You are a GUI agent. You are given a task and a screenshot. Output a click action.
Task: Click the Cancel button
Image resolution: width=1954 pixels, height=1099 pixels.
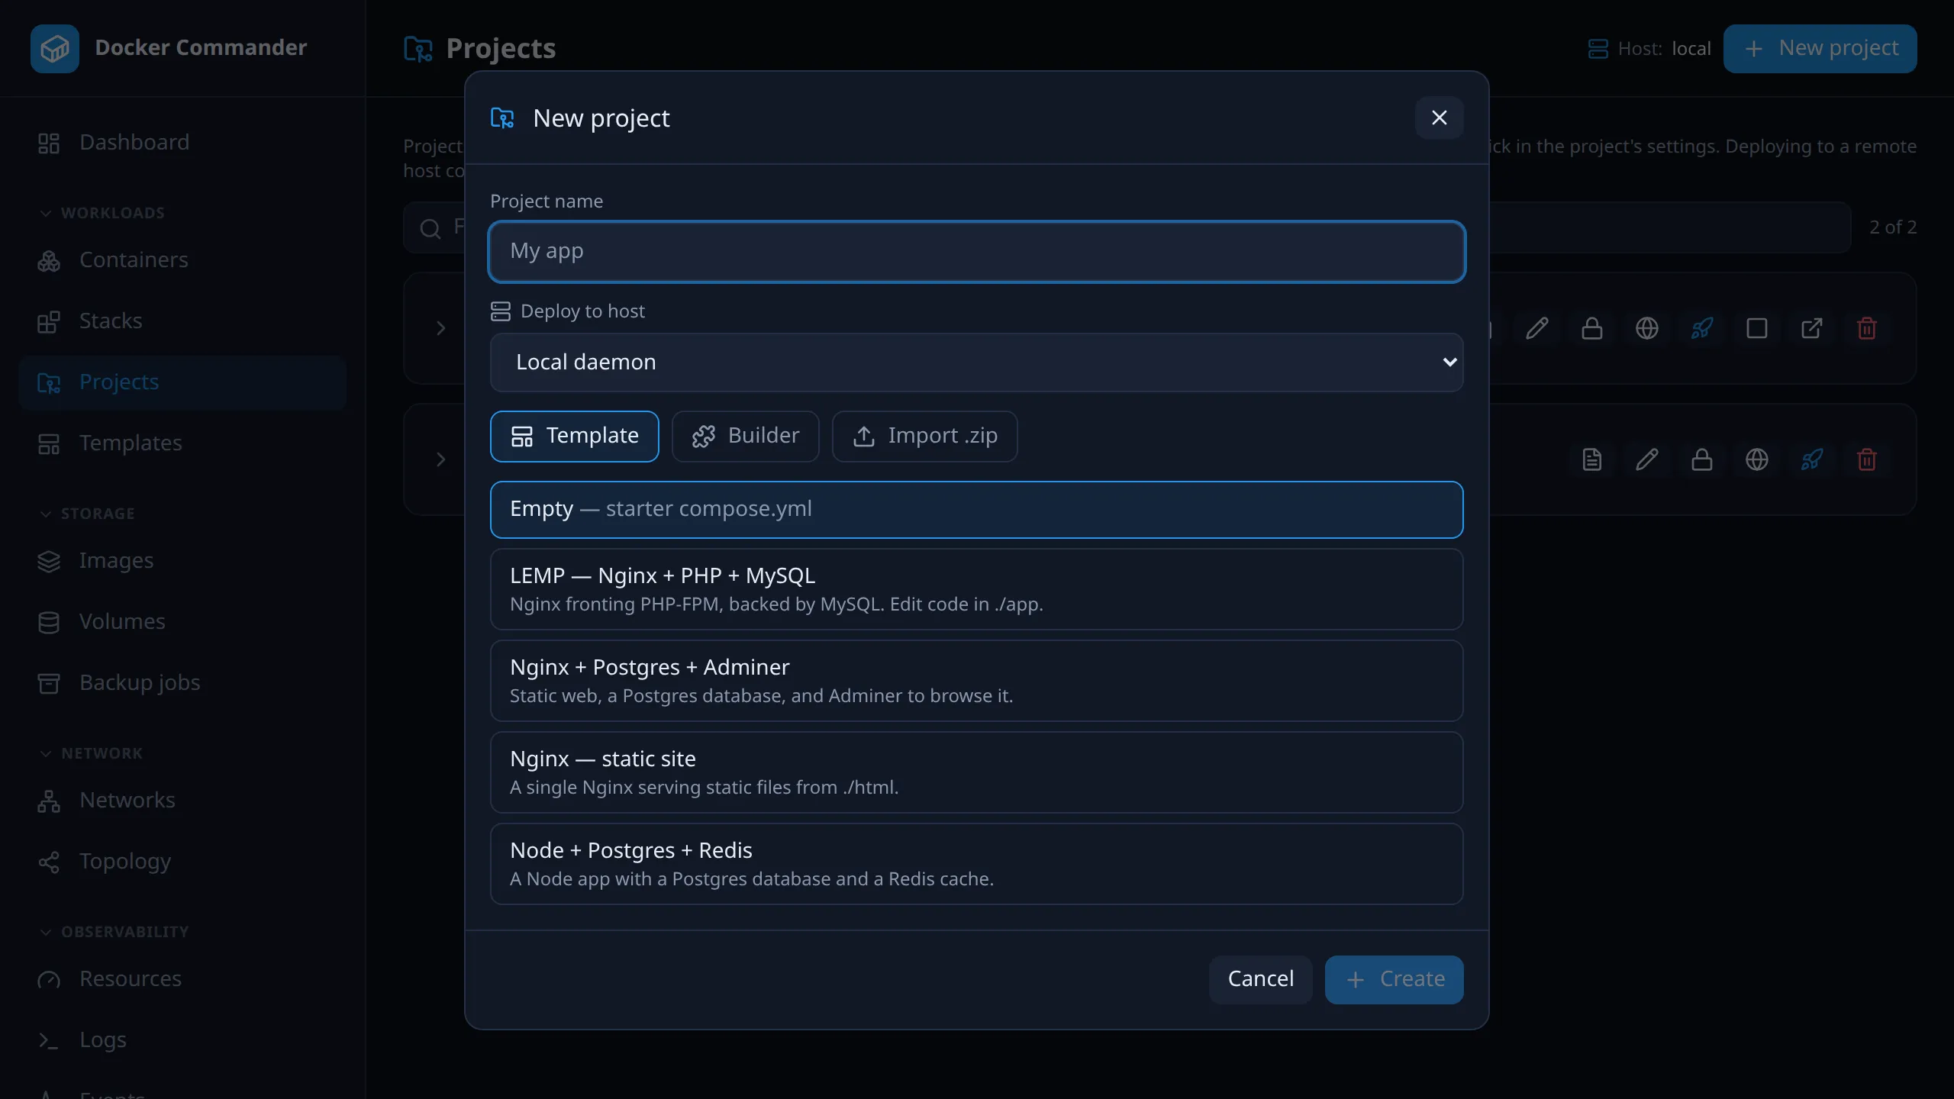point(1261,980)
